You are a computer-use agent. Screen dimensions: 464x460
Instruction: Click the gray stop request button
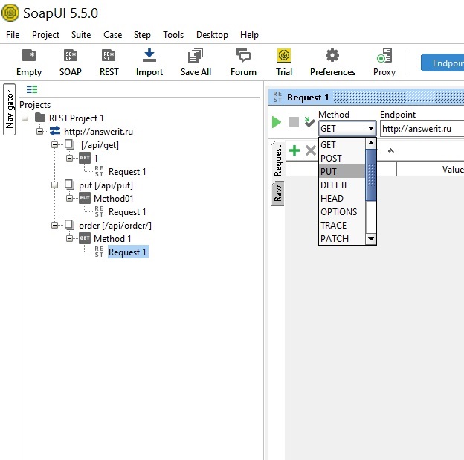click(294, 122)
